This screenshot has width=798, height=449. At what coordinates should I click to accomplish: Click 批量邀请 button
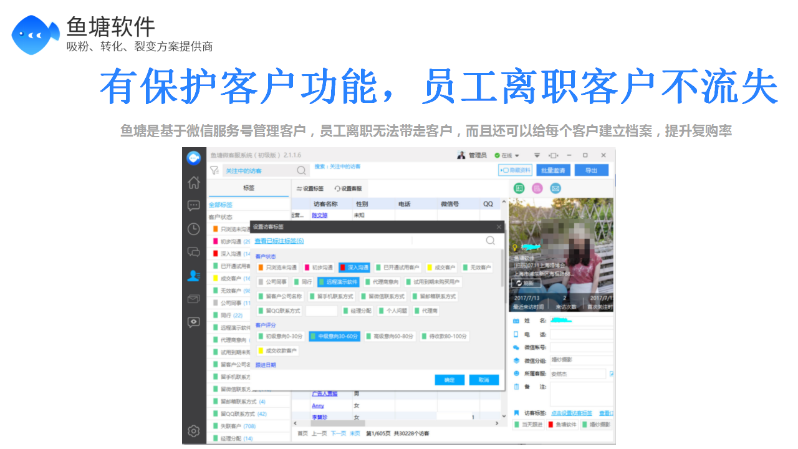point(553,170)
